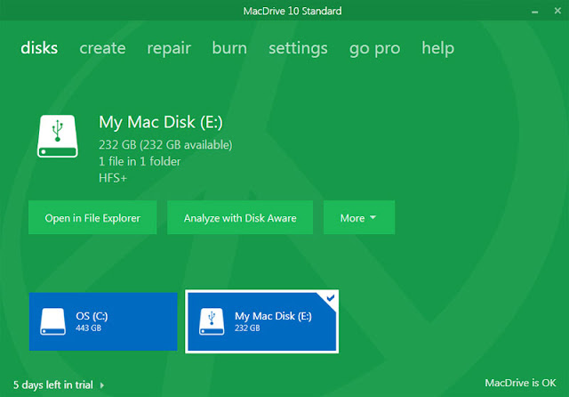Open the settings tab
Image resolution: width=569 pixels, height=397 pixels.
(x=298, y=49)
